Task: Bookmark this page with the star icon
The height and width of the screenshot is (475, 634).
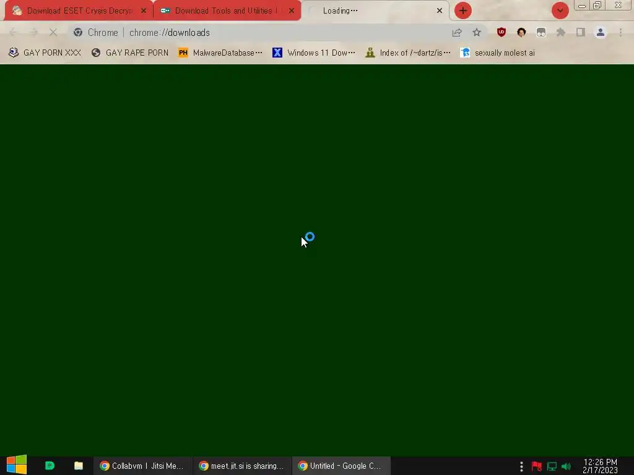Action: [x=477, y=32]
